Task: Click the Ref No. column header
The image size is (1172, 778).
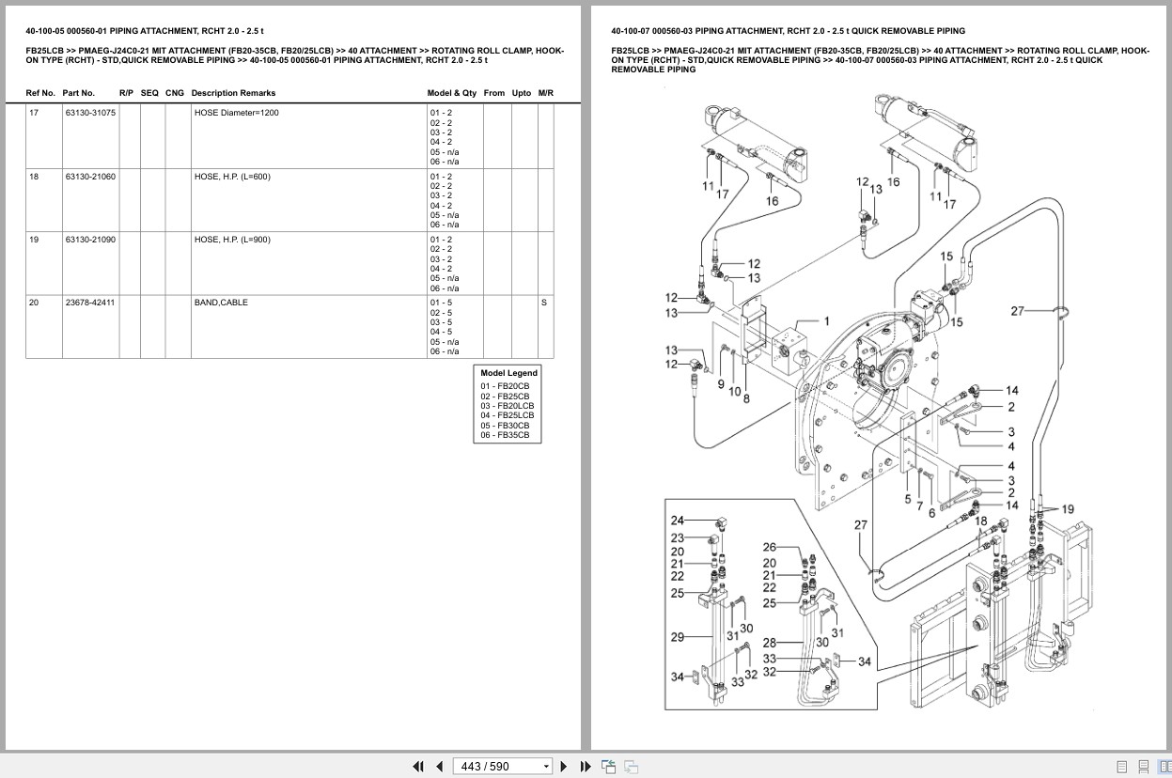Action: [x=40, y=93]
